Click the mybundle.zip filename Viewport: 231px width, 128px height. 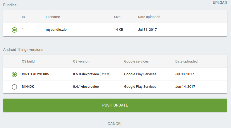click(56, 30)
